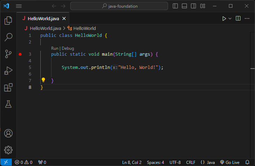Split the editor to the right

(238, 18)
